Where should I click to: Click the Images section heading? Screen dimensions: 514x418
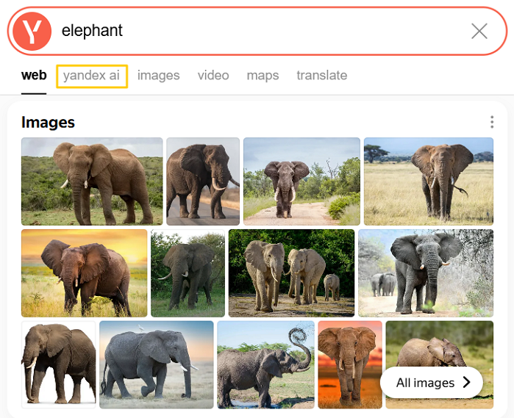pos(48,122)
